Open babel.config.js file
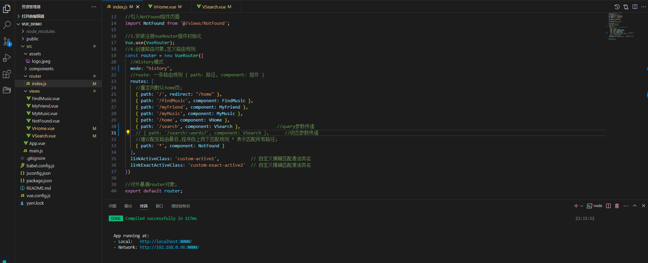The height and width of the screenshot is (263, 648). 58,166
